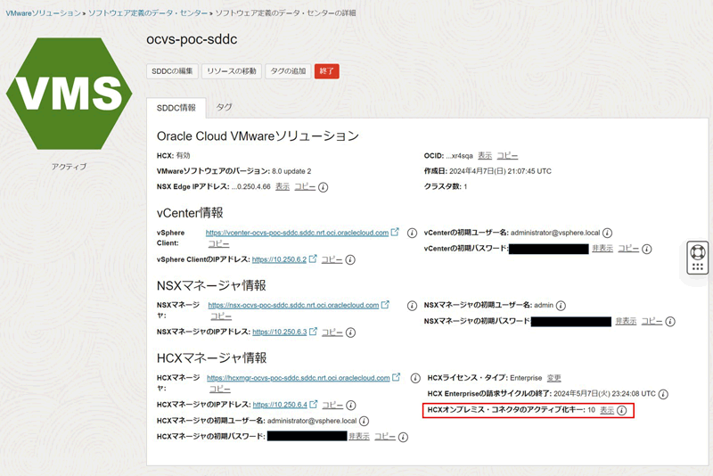
Task: Click info icon for HCX manager IP address
Action: click(x=351, y=405)
